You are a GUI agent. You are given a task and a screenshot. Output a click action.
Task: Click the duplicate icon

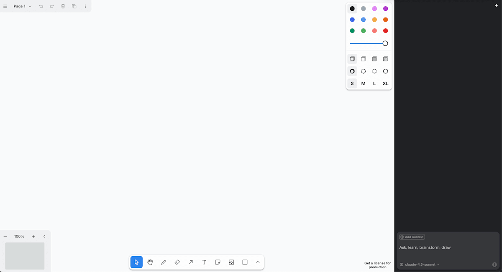coord(74,6)
